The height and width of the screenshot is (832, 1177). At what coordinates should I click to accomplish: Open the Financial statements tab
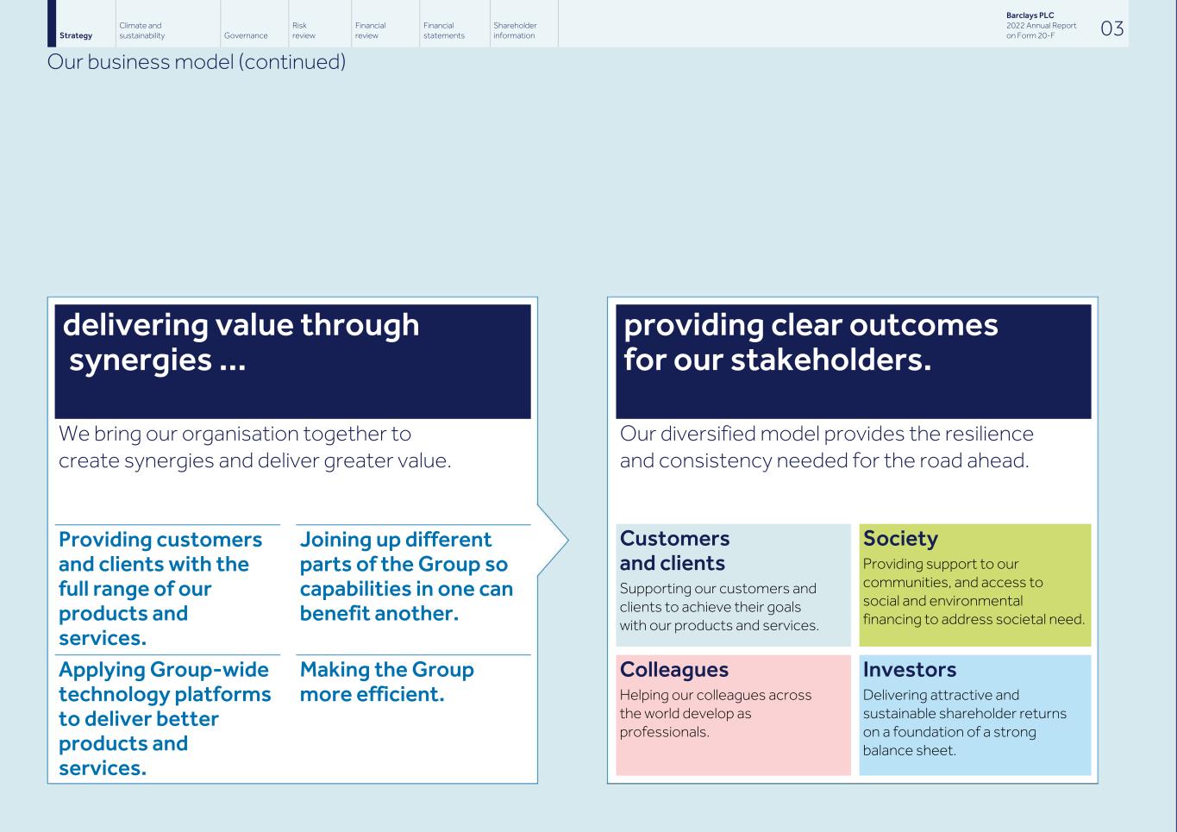pos(443,31)
